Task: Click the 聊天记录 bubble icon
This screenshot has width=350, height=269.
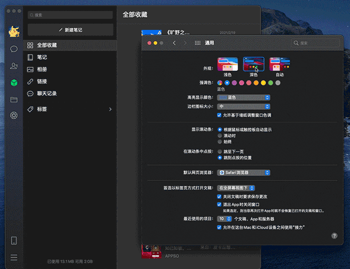Action: 30,94
